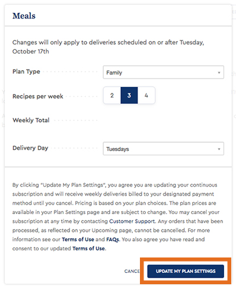
Task: Click the Weekly Total label
Action: [31, 120]
